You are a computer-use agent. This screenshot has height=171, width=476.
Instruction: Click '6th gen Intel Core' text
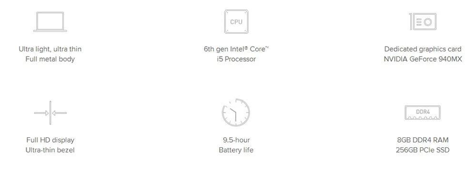(236, 49)
